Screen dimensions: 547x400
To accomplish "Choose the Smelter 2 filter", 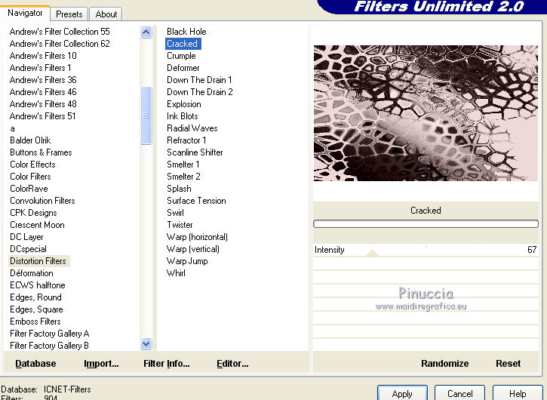I will pos(183,177).
